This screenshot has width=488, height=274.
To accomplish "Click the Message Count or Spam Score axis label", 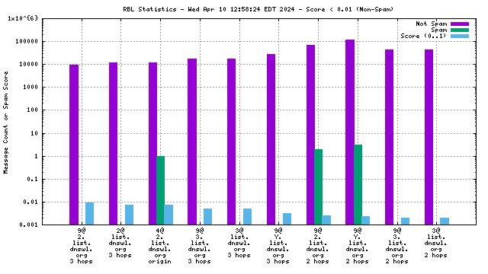I will click(5, 123).
